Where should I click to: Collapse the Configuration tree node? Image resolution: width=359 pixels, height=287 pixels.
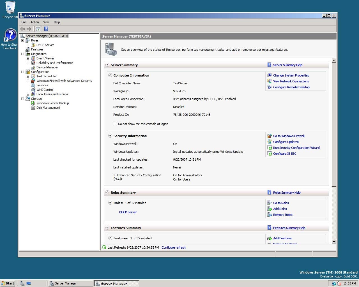click(22, 72)
